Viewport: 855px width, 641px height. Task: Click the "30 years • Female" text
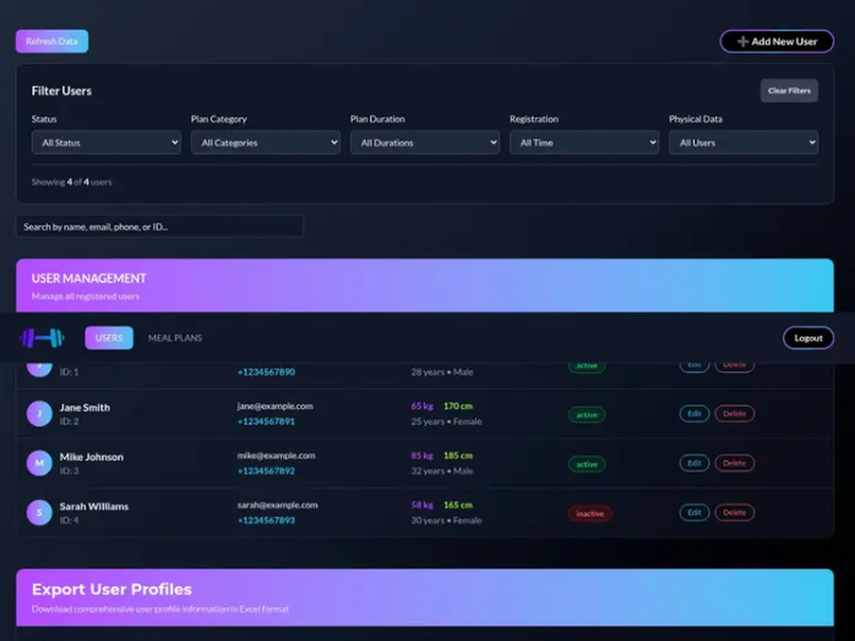point(446,520)
